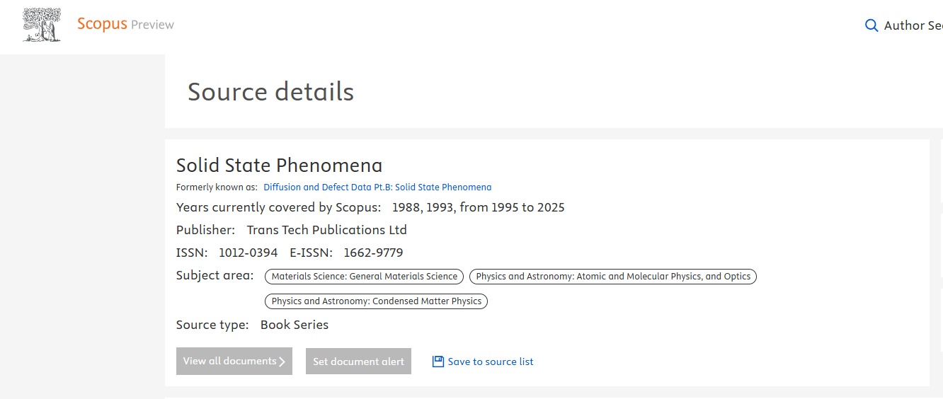Select the Condensed Matter Physics subject tag
943x399 pixels.
377,301
